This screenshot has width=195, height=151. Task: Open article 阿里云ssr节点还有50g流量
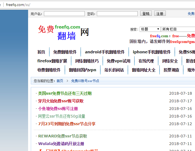[62, 116]
